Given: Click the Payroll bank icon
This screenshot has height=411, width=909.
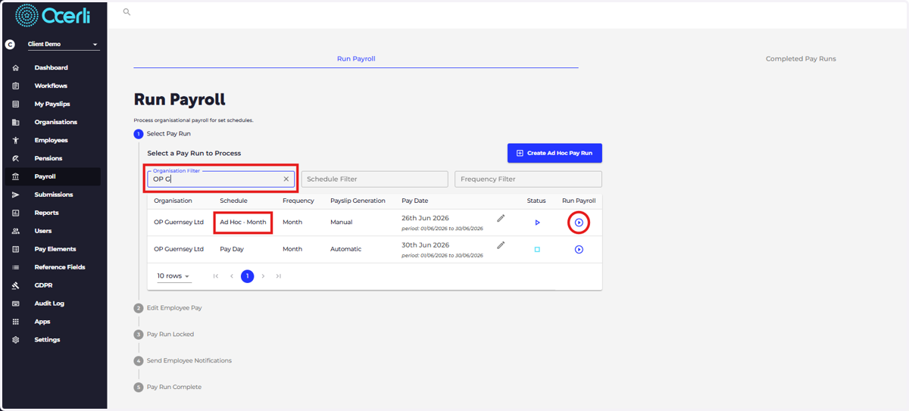Looking at the screenshot, I should pyautogui.click(x=16, y=176).
